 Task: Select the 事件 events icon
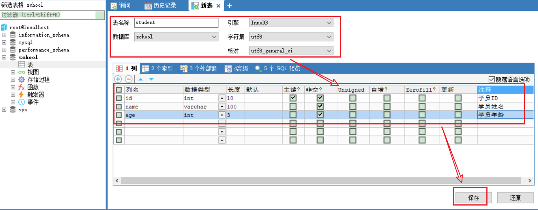[x=22, y=102]
